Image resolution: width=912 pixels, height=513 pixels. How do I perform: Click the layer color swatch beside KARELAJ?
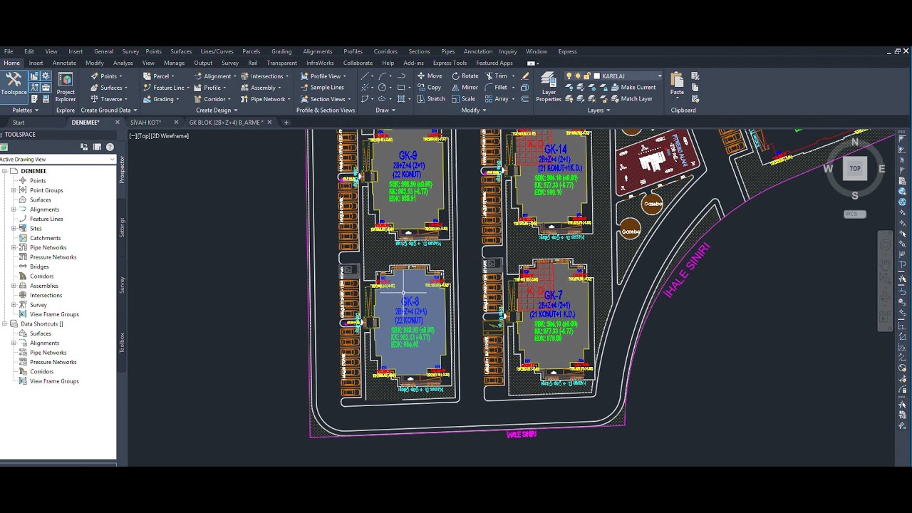(596, 76)
